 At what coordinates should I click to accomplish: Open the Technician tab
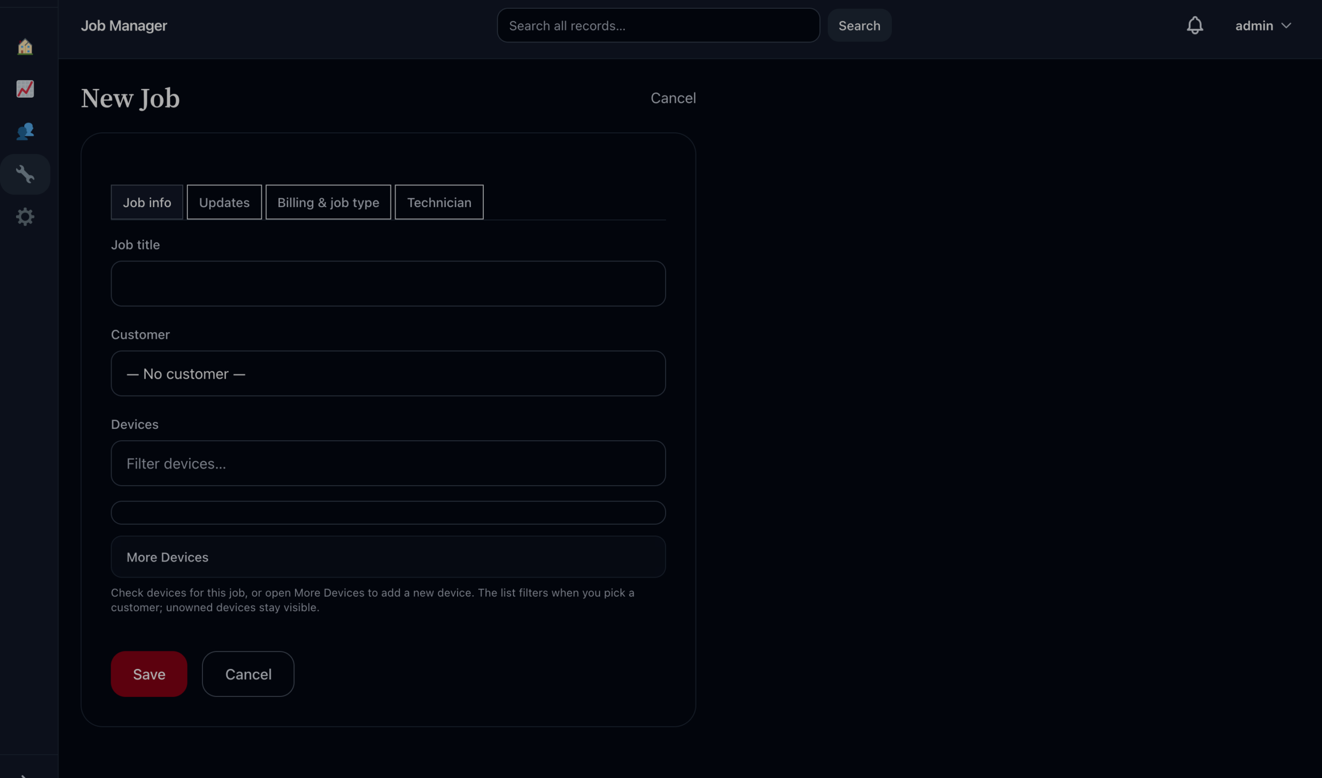[439, 203]
